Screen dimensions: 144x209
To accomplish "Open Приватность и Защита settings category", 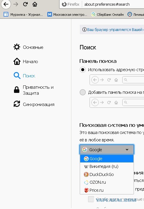I will (x=33, y=90).
